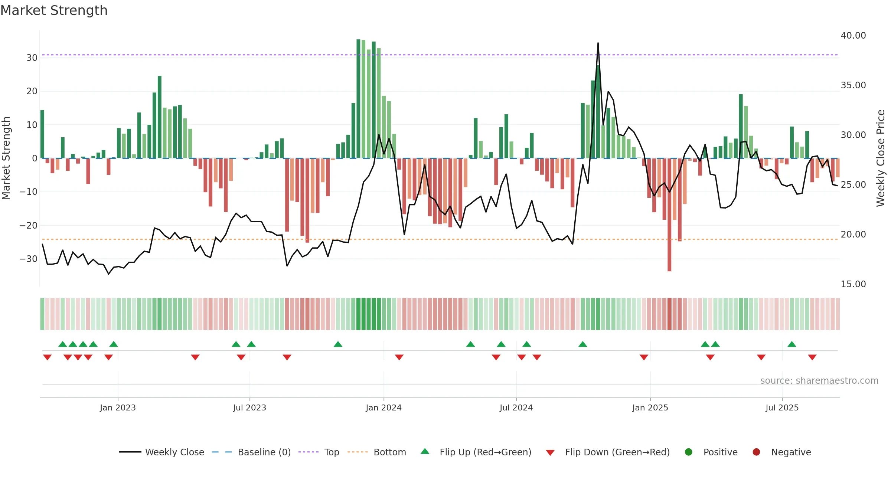The image size is (891, 501).
Task: Toggle the Positive legend entry
Action: (711, 452)
